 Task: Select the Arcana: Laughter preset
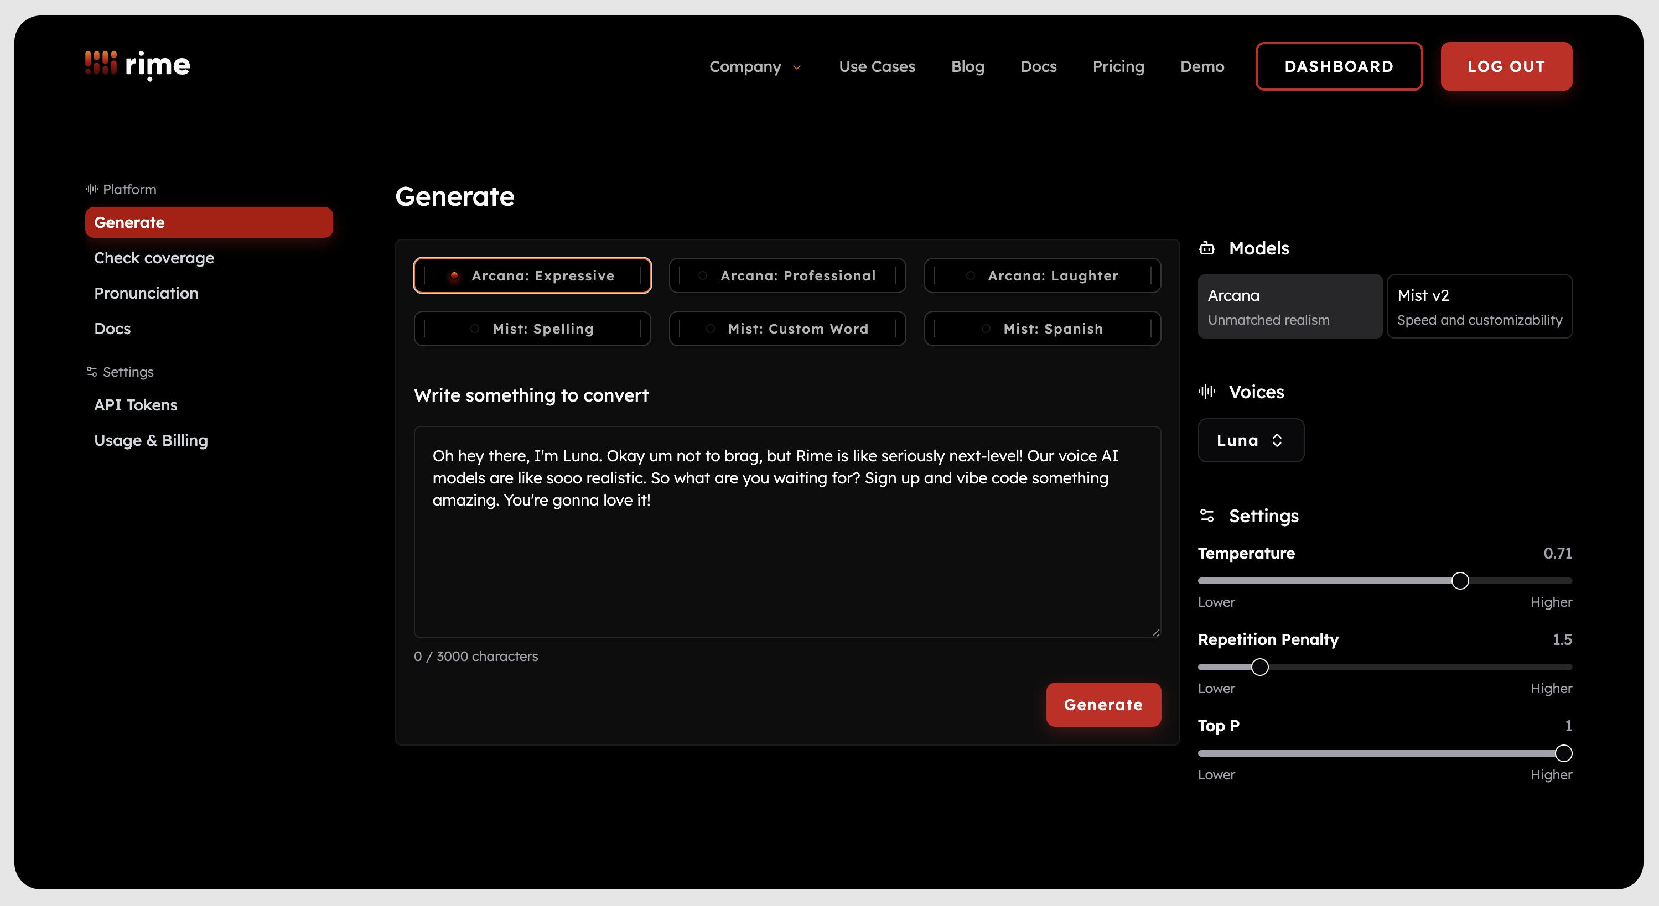pyautogui.click(x=1042, y=275)
